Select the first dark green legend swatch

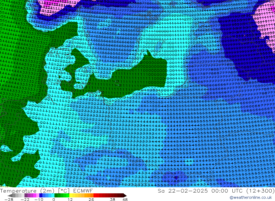pos(56,196)
